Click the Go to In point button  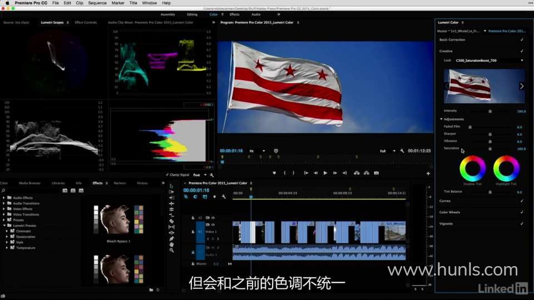click(x=306, y=173)
